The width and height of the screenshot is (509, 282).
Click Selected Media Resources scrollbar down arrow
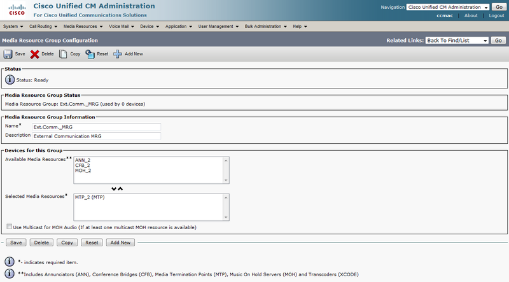click(x=226, y=217)
